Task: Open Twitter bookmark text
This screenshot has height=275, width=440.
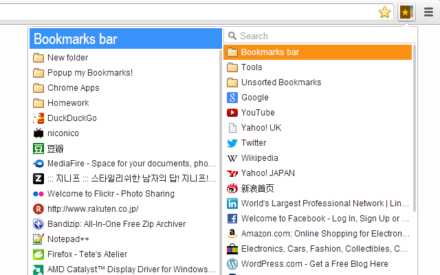Action: click(x=254, y=143)
